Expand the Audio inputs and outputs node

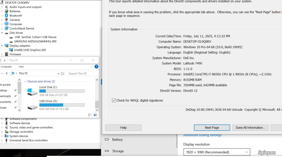[2, 7]
